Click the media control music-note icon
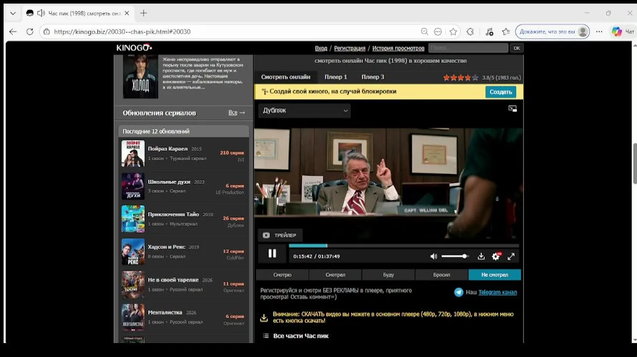The width and height of the screenshot is (637, 357). (x=489, y=31)
